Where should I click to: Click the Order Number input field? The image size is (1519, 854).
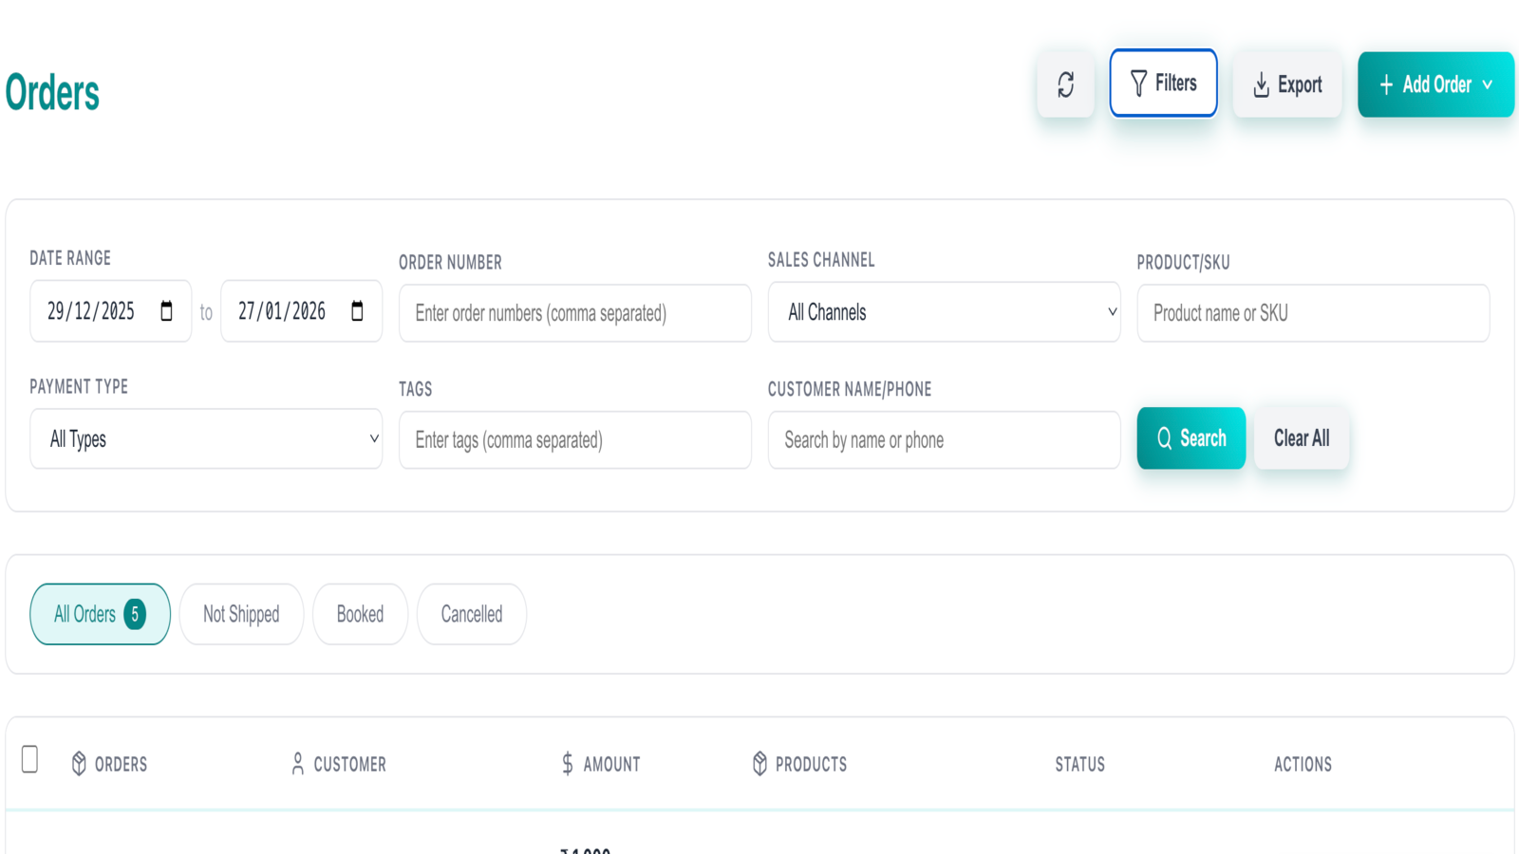(x=575, y=313)
